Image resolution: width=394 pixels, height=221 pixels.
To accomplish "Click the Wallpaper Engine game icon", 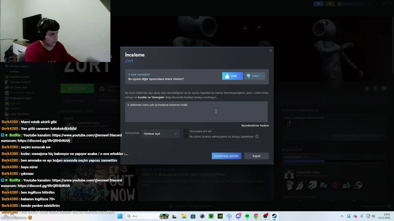I will pyautogui.click(x=7, y=98).
